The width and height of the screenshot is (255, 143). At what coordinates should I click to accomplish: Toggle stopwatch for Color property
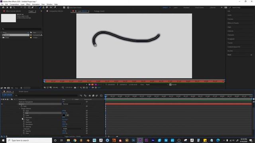(24, 115)
